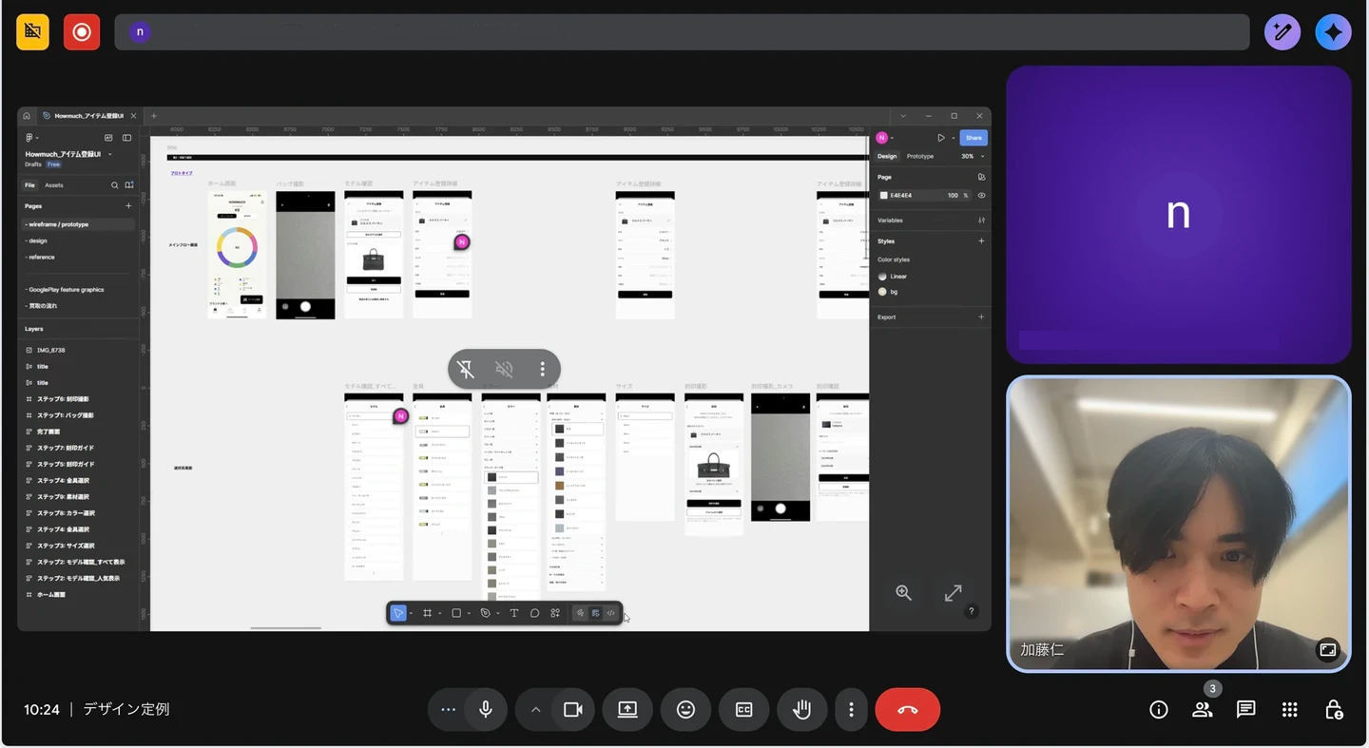
Task: Open Figma main menu logo
Action: [x=30, y=138]
